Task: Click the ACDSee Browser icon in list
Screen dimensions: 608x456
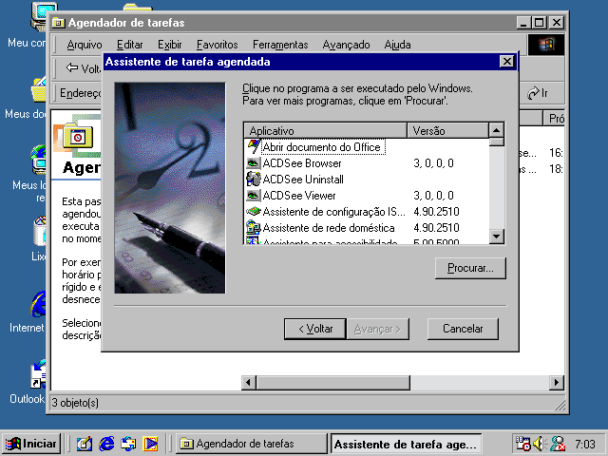Action: [254, 163]
